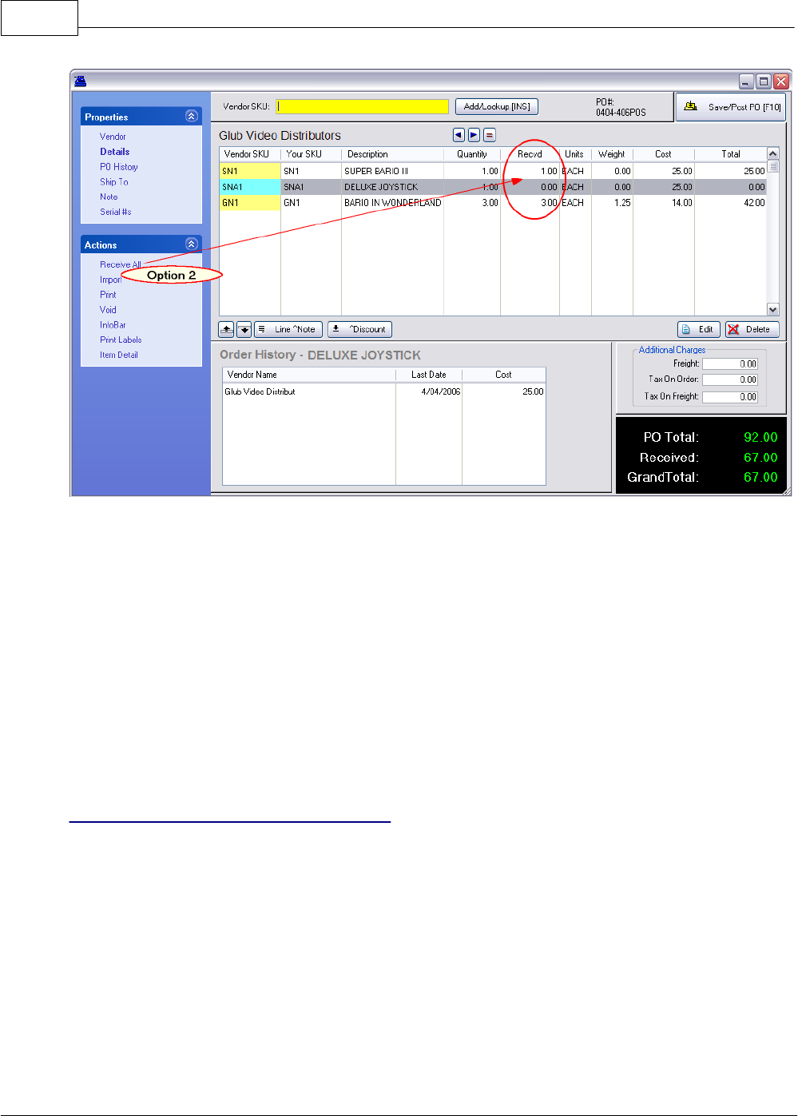Click weight value 1.25
This screenshot has height=1116, width=798.
click(x=622, y=203)
